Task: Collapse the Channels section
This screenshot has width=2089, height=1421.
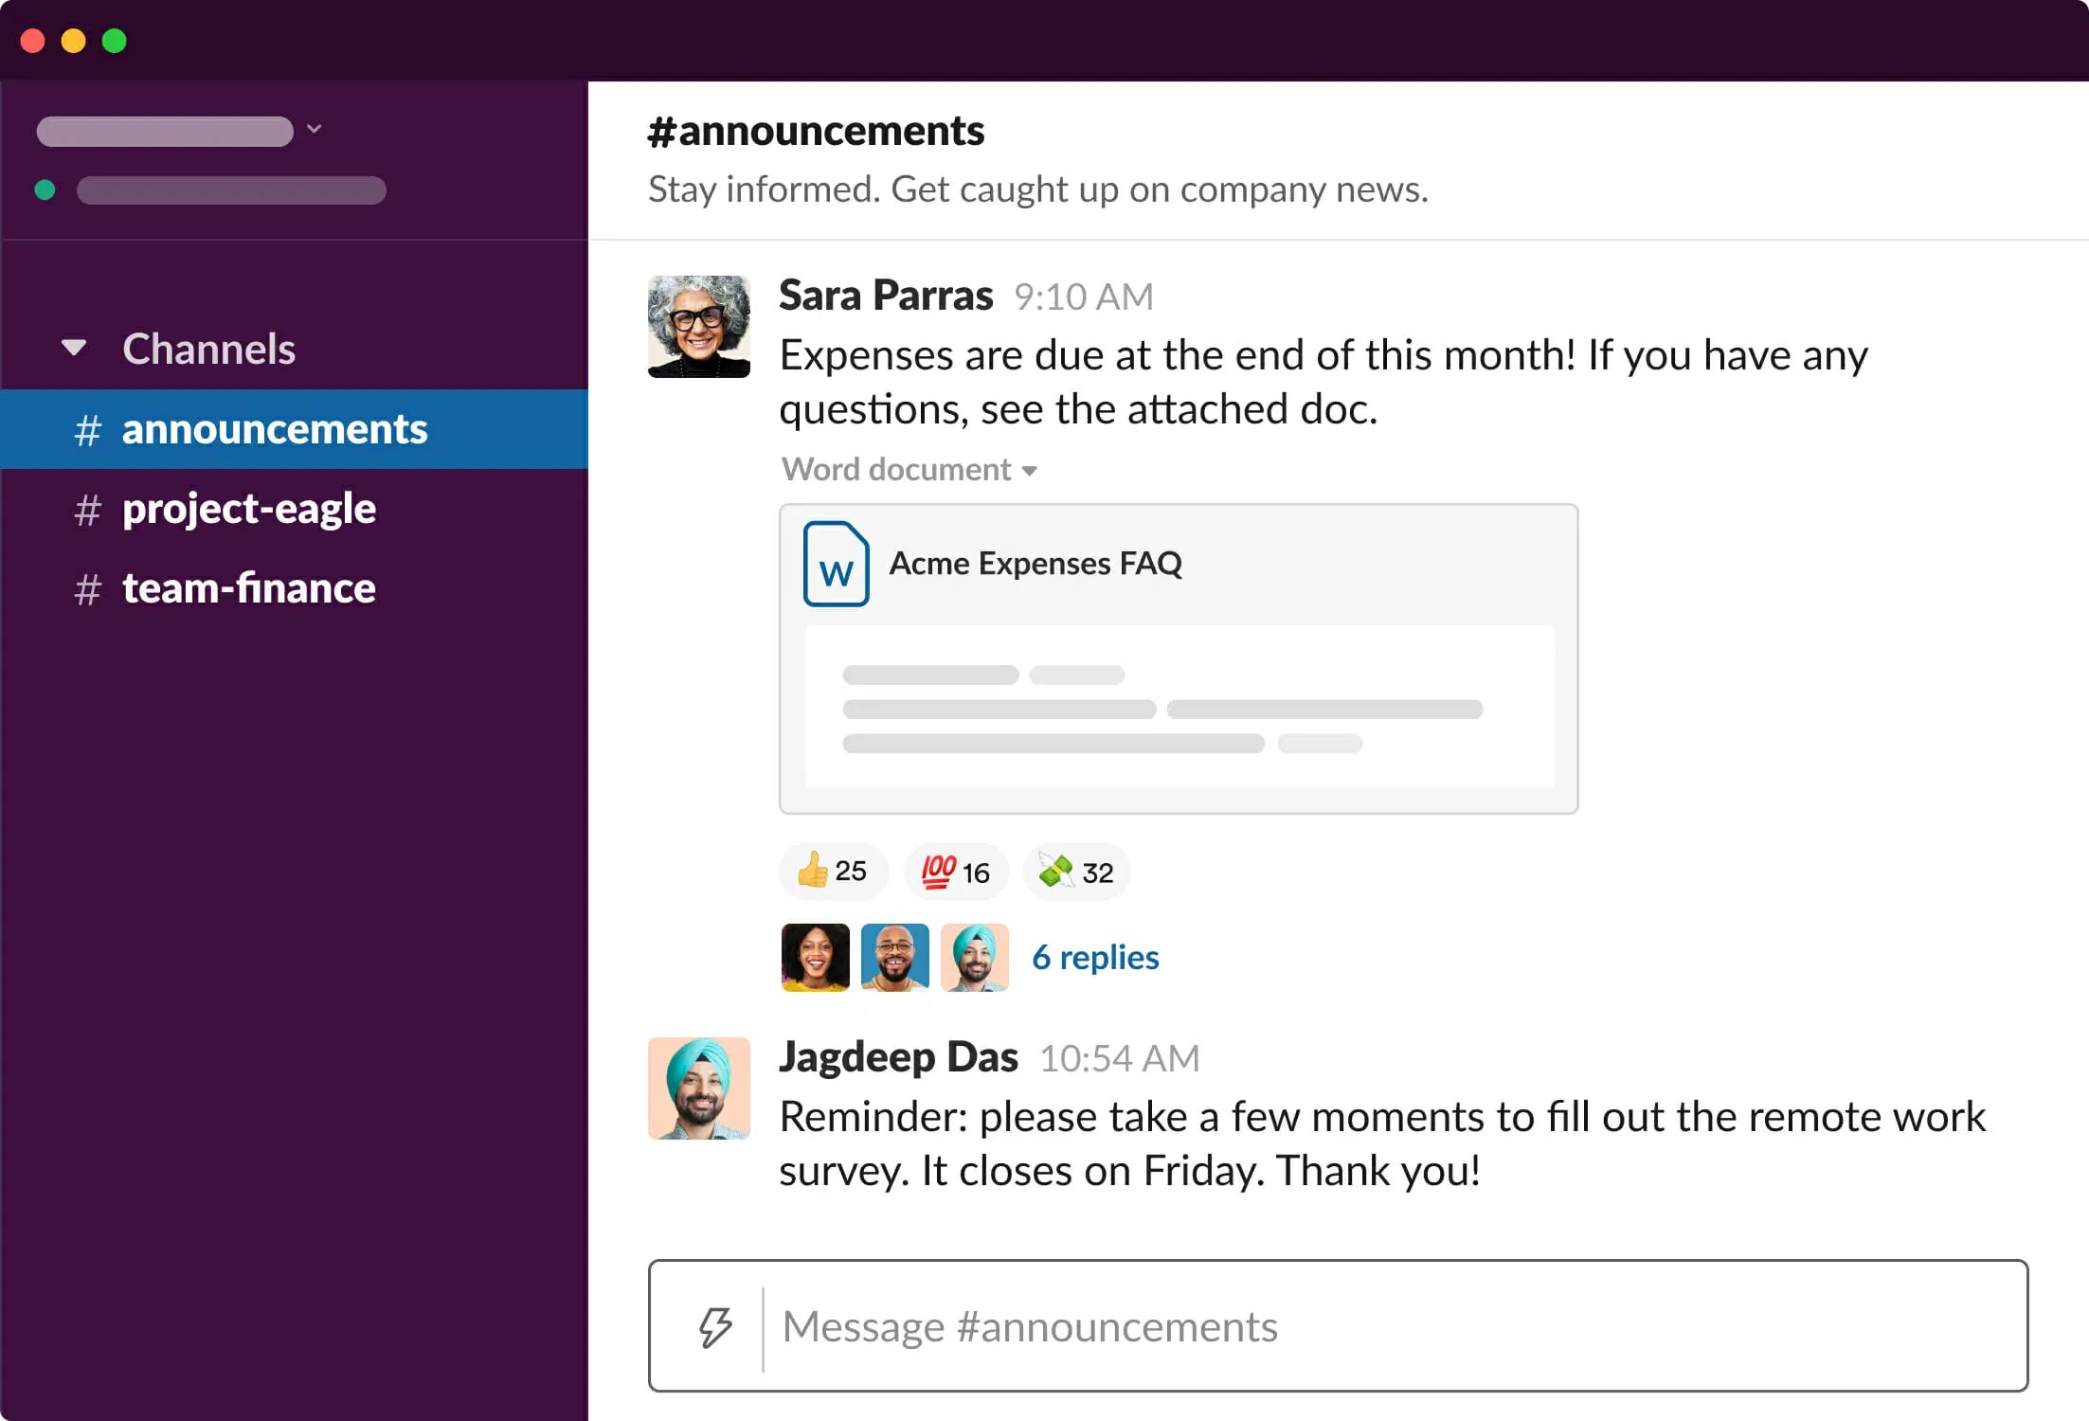Action: pyautogui.click(x=73, y=348)
